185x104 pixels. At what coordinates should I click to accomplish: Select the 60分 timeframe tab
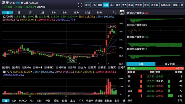(x=99, y=12)
